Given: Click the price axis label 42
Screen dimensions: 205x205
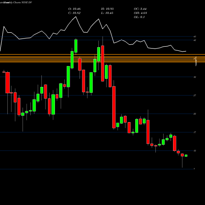Looking at the screenshot, I should (195, 40).
